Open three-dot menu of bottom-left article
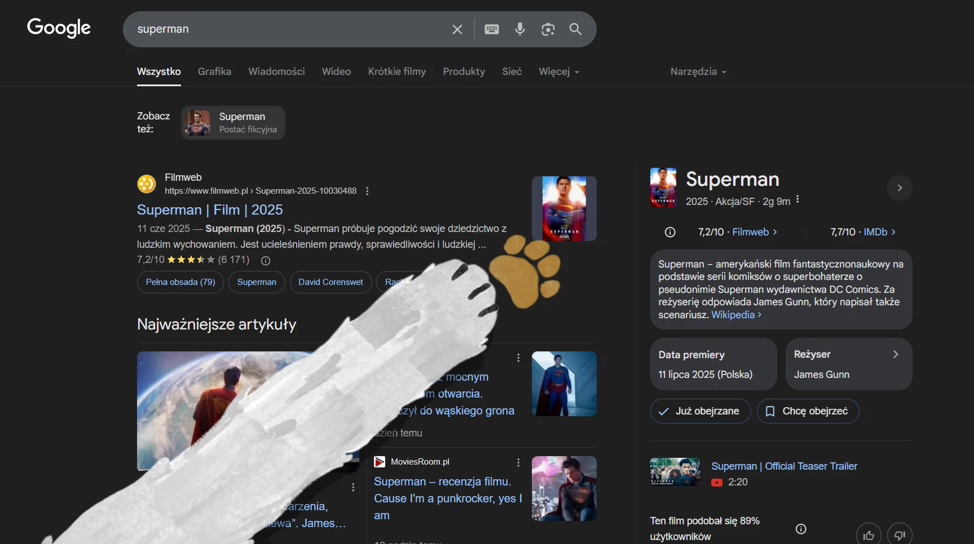 353,487
